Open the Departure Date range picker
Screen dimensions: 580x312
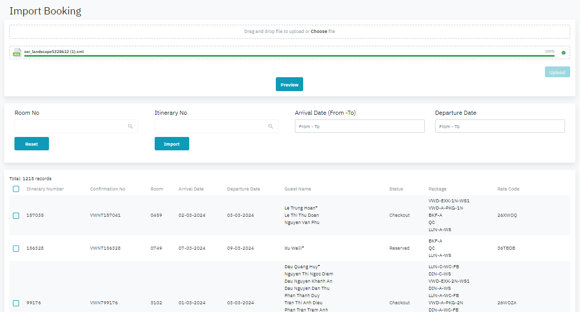[500, 126]
